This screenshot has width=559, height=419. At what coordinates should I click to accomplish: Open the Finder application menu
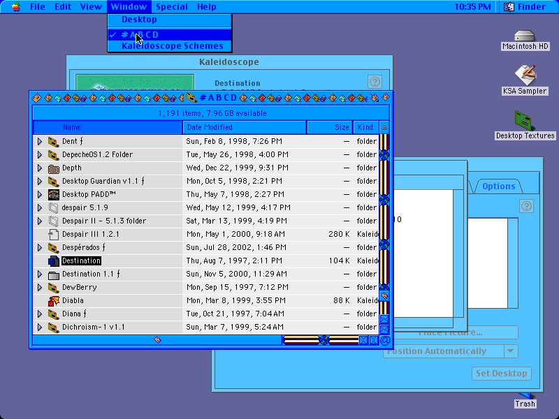[x=525, y=7]
